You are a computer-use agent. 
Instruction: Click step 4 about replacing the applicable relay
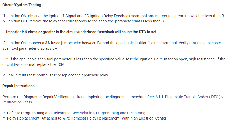click(56, 75)
